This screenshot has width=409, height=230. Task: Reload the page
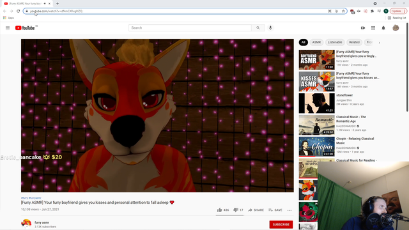coord(19,11)
